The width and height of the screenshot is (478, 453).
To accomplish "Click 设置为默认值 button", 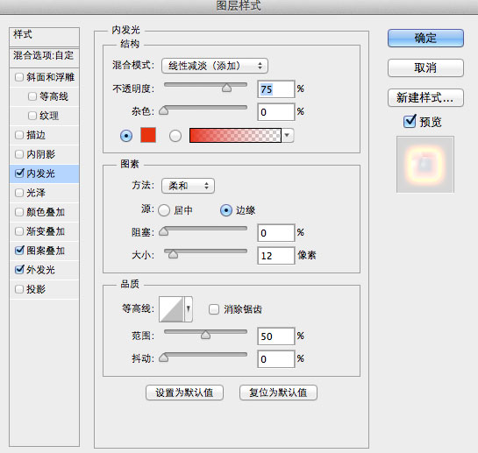I will click(184, 393).
